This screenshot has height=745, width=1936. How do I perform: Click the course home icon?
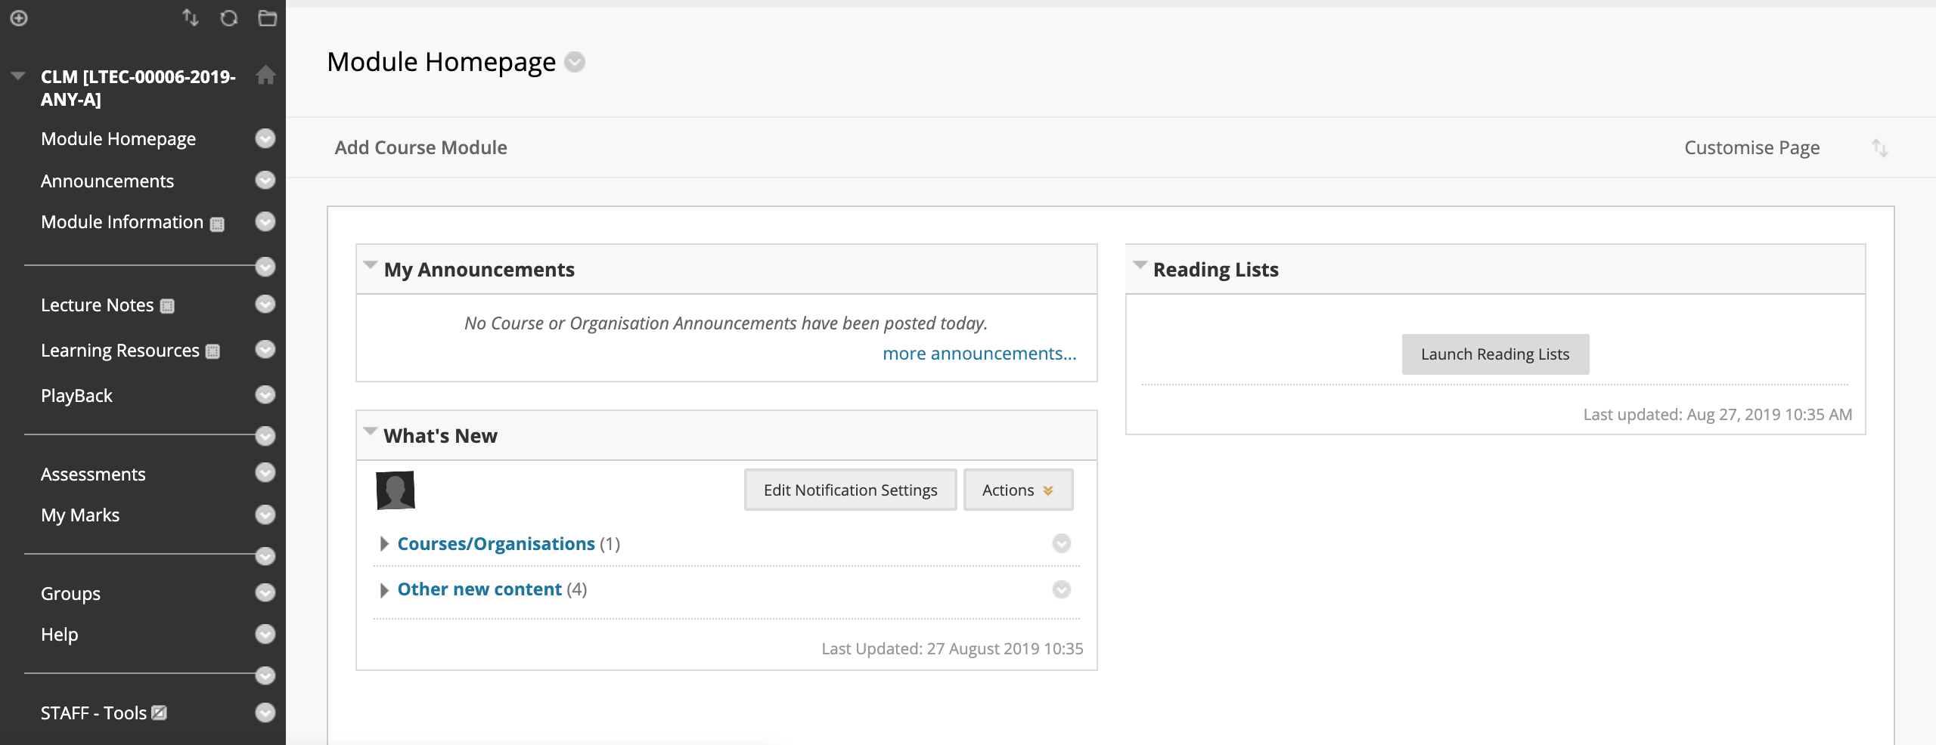point(265,76)
